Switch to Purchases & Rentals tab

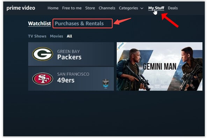pos(79,23)
